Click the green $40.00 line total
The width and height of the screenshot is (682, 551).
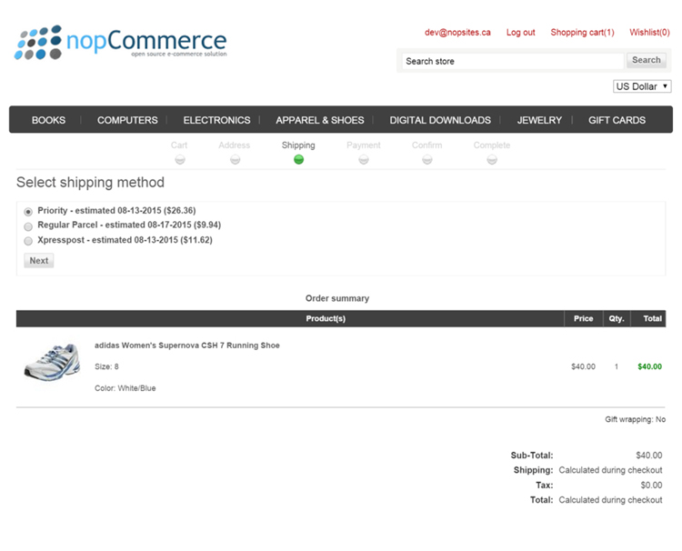tap(650, 366)
